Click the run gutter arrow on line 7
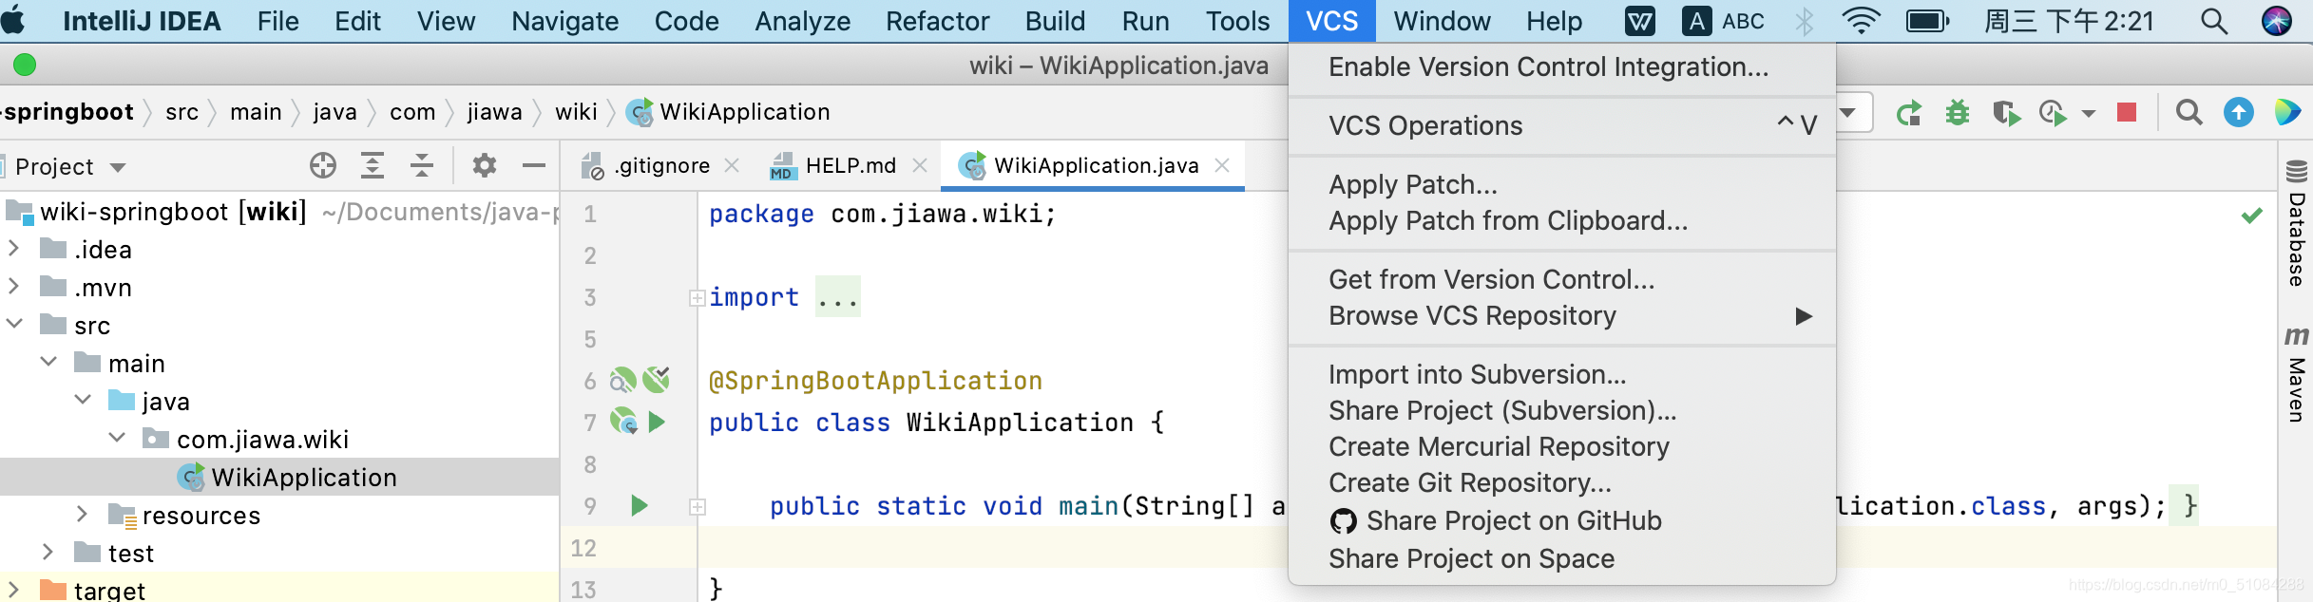Screen dimensions: 2313x602 [657, 422]
